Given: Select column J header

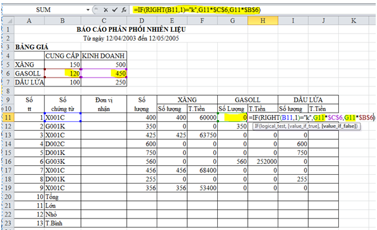Looking at the screenshot, I should (x=324, y=20).
